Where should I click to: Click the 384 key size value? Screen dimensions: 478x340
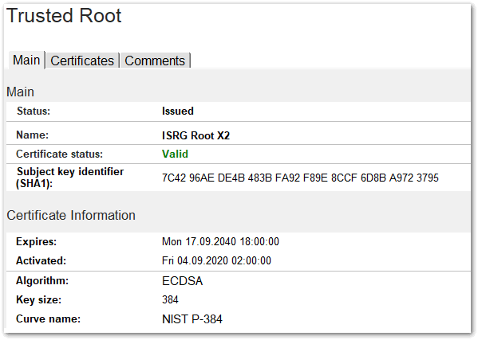tap(170, 299)
